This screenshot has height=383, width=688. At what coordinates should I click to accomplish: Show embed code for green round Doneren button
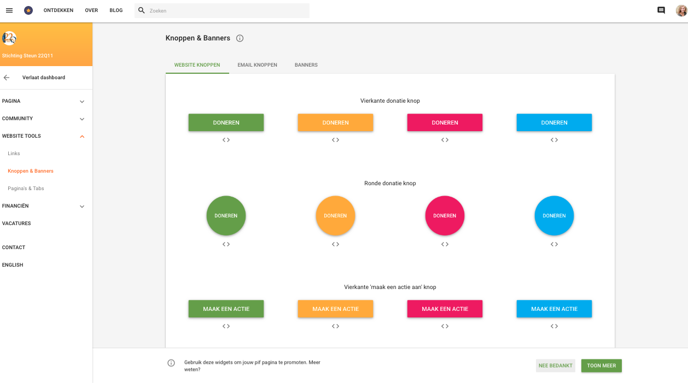click(x=226, y=244)
